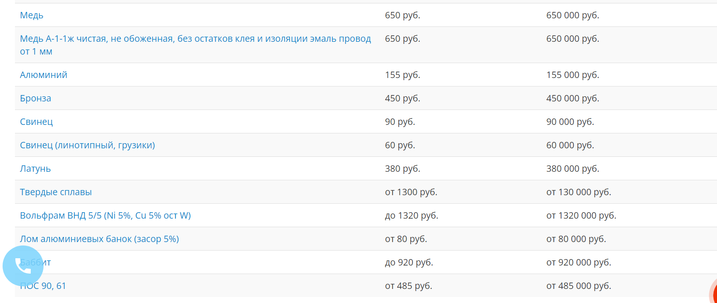Screen dimensions: 717x303
Task: Click the до 920 руб. Баббит price
Action: (x=409, y=263)
